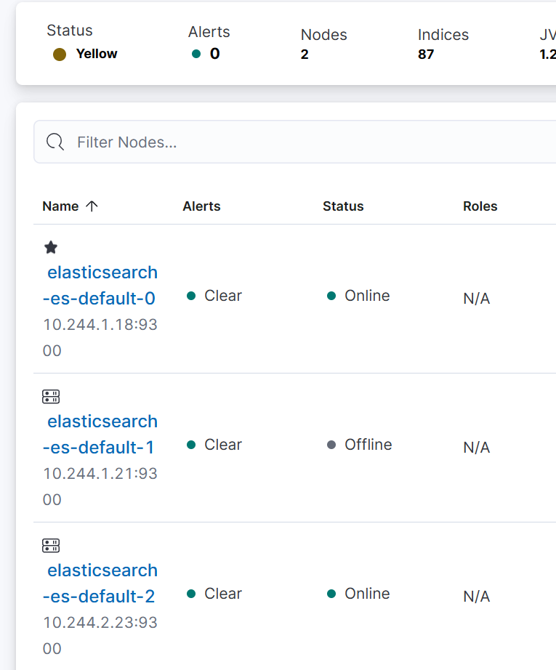The image size is (556, 670).
Task: Click the search magnifier icon in filter box
Action: [55, 142]
